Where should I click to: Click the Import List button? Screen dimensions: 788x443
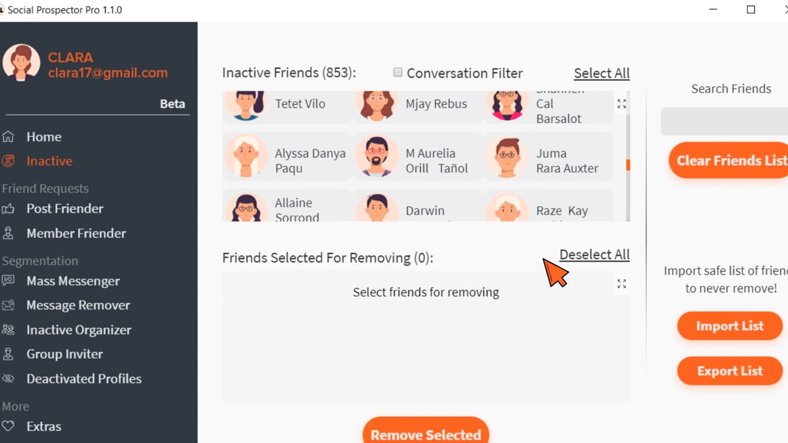pyautogui.click(x=730, y=326)
